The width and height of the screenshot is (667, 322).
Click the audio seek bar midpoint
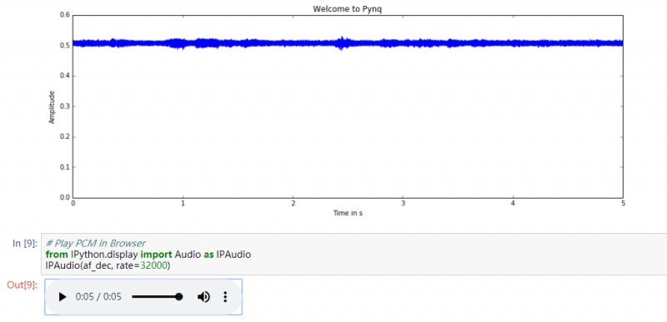pos(157,297)
